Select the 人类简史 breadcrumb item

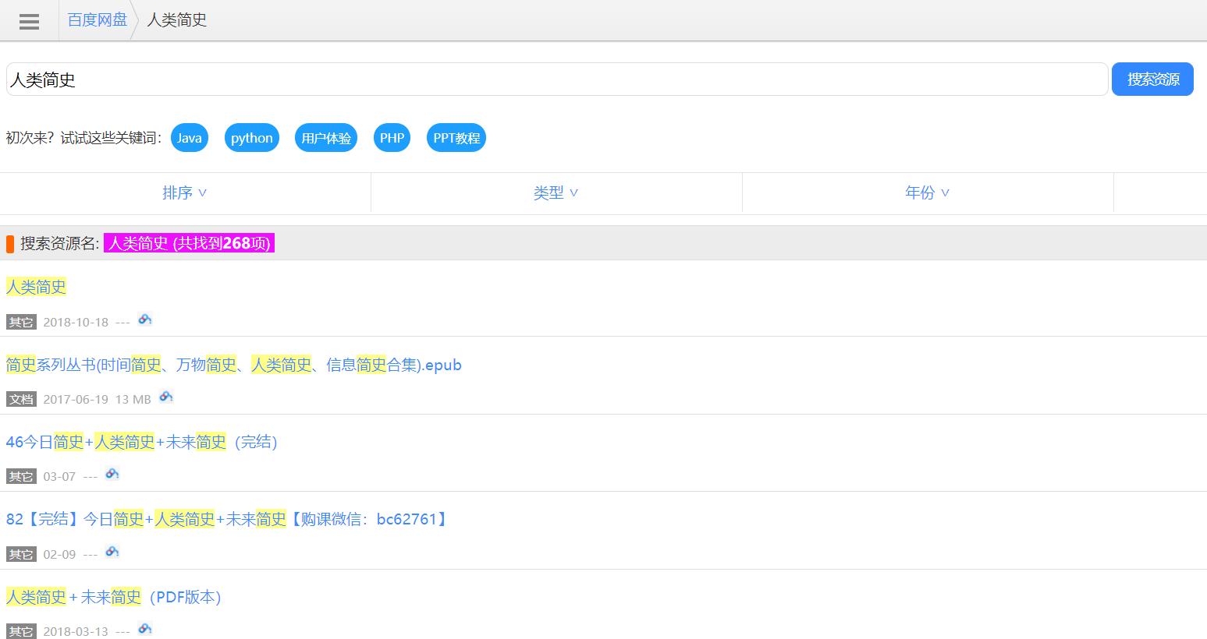point(177,20)
